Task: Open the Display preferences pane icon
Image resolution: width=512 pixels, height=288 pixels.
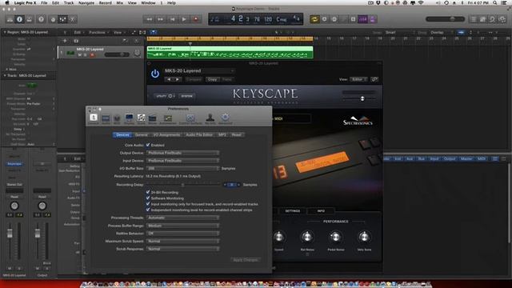Action: pos(130,119)
